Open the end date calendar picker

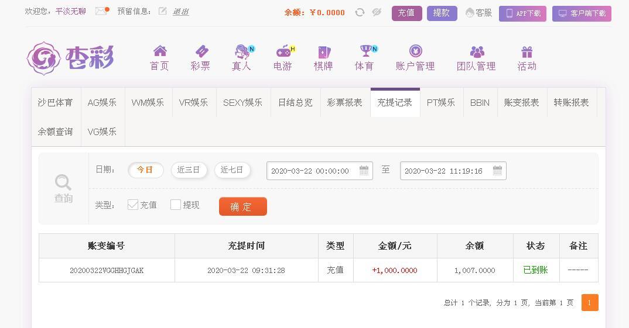[x=497, y=170]
